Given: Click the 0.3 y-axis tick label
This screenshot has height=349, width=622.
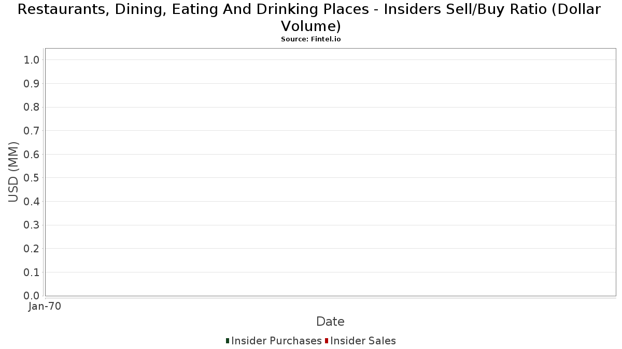Looking at the screenshot, I should pyautogui.click(x=32, y=225).
